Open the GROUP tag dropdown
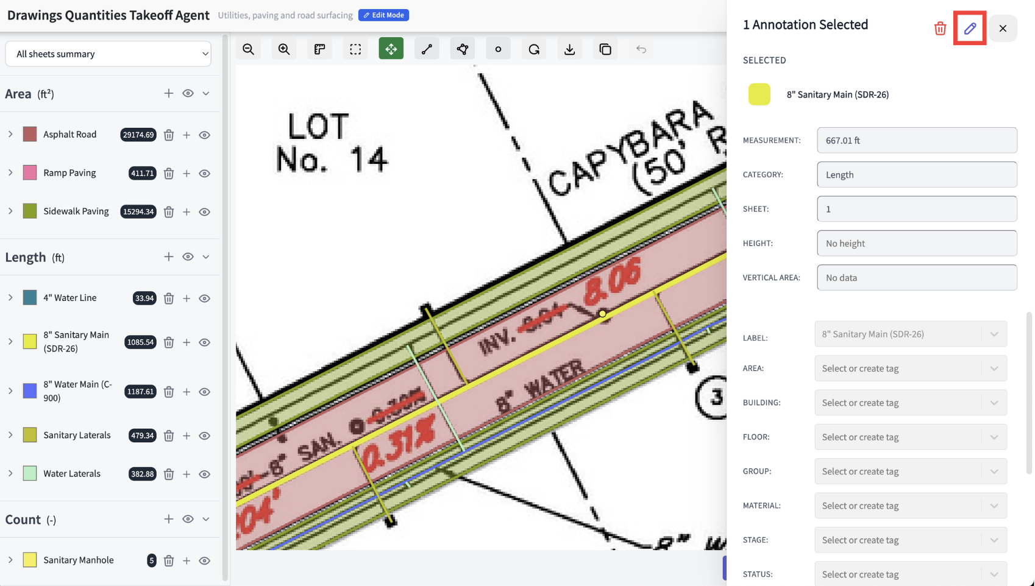This screenshot has width=1035, height=586. [x=911, y=471]
